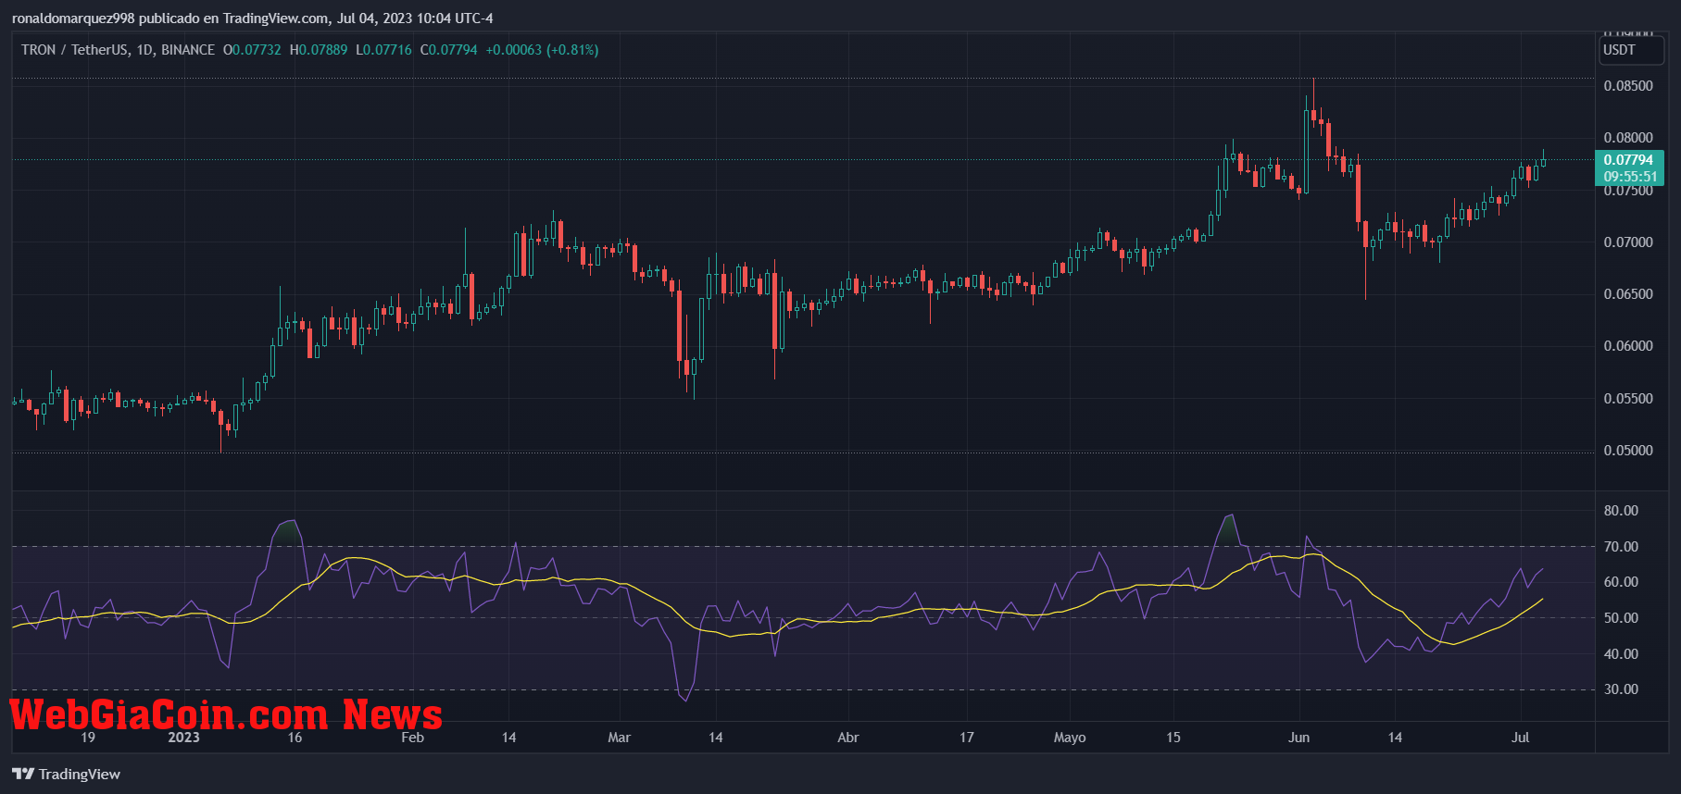Click the Jul label on time axis
The width and height of the screenshot is (1681, 794).
(1520, 738)
